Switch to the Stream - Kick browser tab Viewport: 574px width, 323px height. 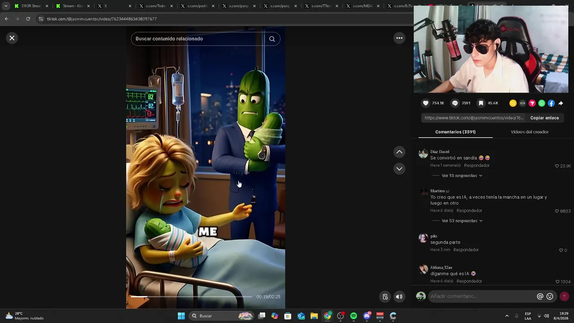pyautogui.click(x=72, y=6)
